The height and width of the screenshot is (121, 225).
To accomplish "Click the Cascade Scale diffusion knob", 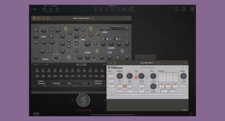I will click(x=130, y=76).
